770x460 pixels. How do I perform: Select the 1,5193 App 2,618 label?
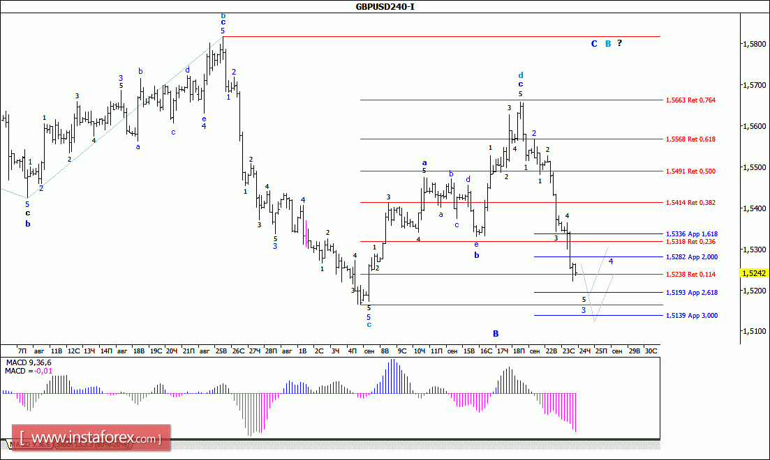click(x=691, y=292)
